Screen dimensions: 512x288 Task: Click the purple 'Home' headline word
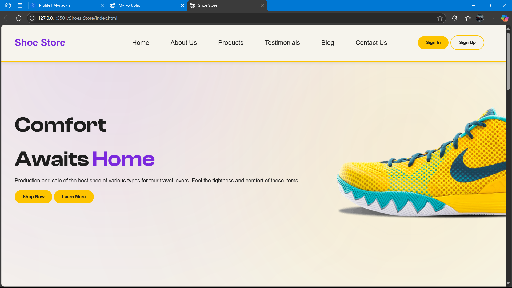[x=123, y=159]
